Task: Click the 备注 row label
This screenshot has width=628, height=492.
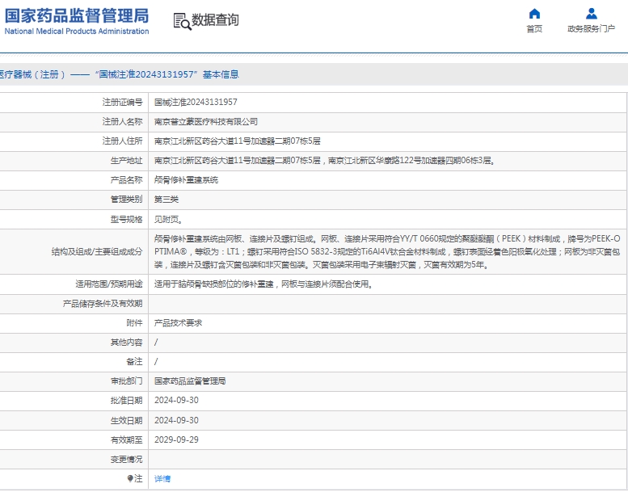Action: pyautogui.click(x=134, y=362)
